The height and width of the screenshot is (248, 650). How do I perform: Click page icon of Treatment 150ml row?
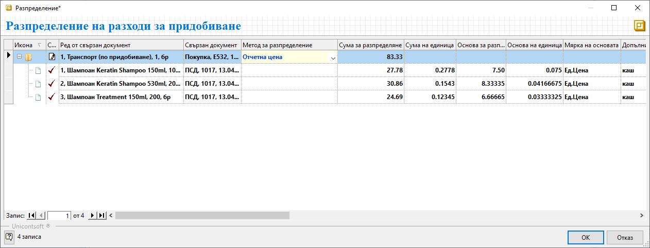[x=38, y=97]
